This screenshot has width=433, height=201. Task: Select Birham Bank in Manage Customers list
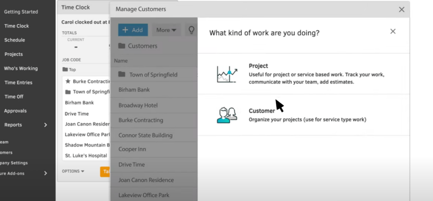click(154, 90)
